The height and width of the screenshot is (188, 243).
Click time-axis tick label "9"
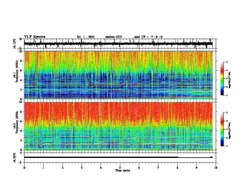pos(196,168)
